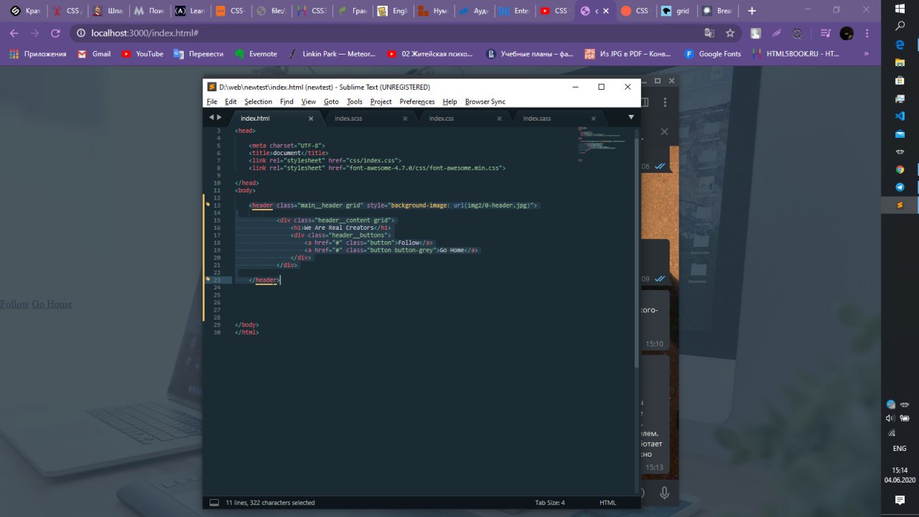Screen dimensions: 919x517
Task: Go back in Chrome
Action: (14, 33)
